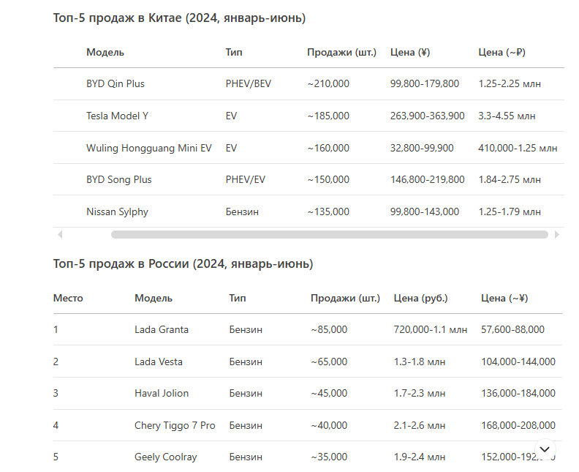This screenshot has width=579, height=472.
Task: Select the BYD Qin Plus model cell
Action: [116, 83]
